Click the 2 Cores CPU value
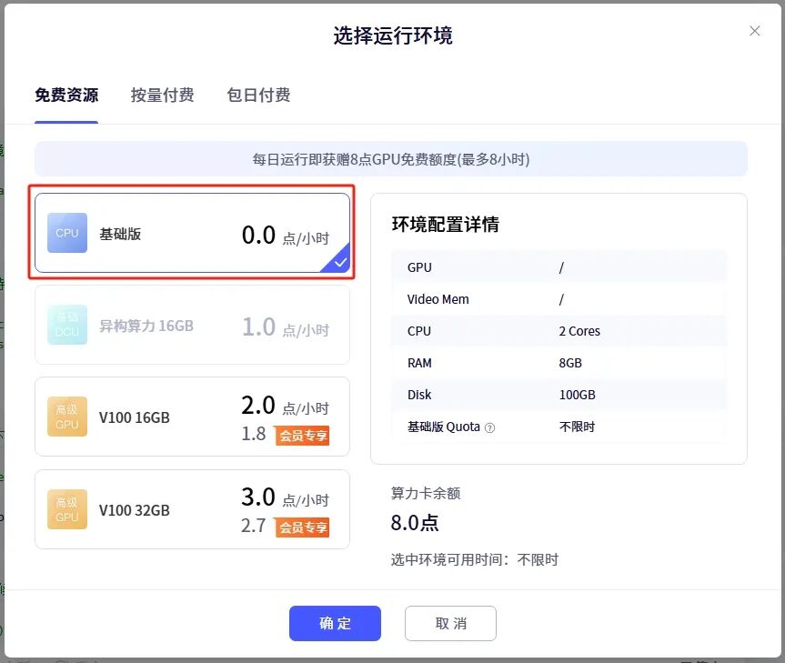Viewport: 785px width, 663px height. 579,331
